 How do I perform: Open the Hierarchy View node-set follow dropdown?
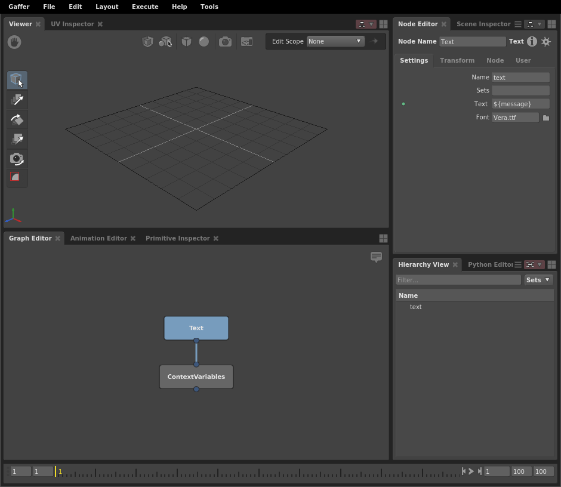(x=535, y=264)
